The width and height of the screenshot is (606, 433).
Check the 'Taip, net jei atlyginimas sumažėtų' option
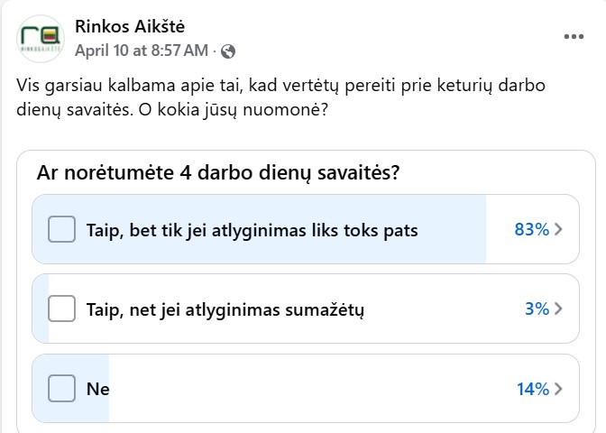click(x=61, y=309)
